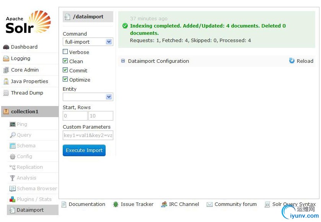Open Config under collection1

[24, 157]
